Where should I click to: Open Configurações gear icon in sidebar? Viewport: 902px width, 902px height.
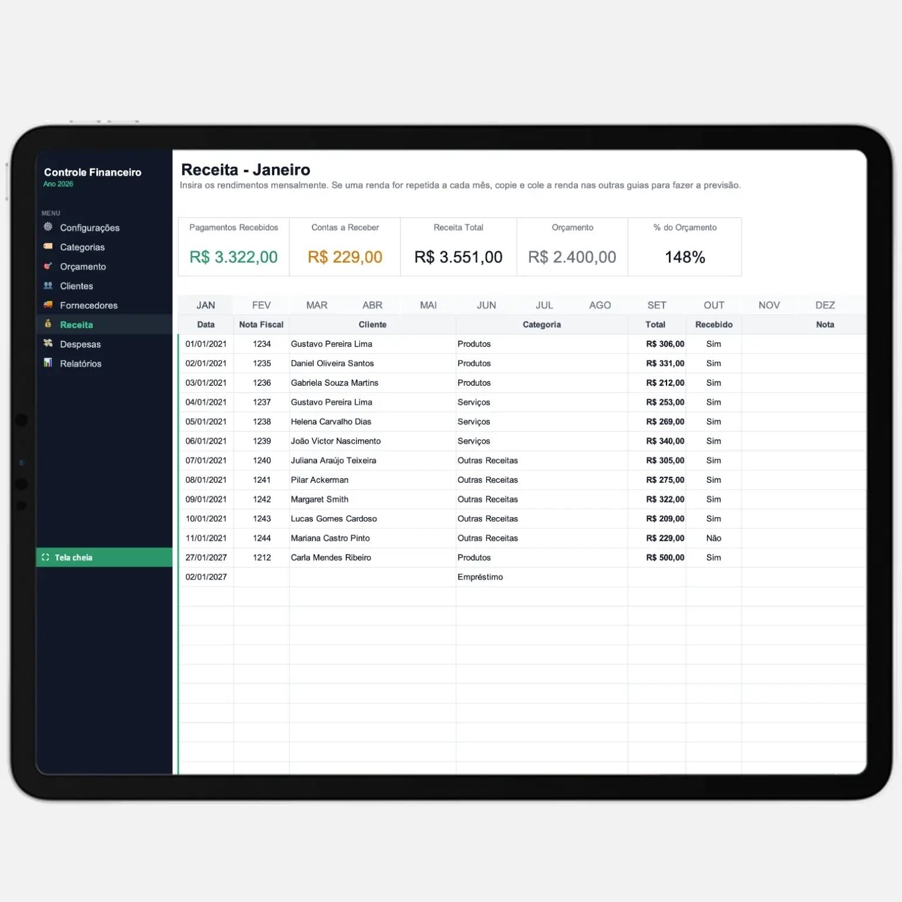[x=48, y=227]
